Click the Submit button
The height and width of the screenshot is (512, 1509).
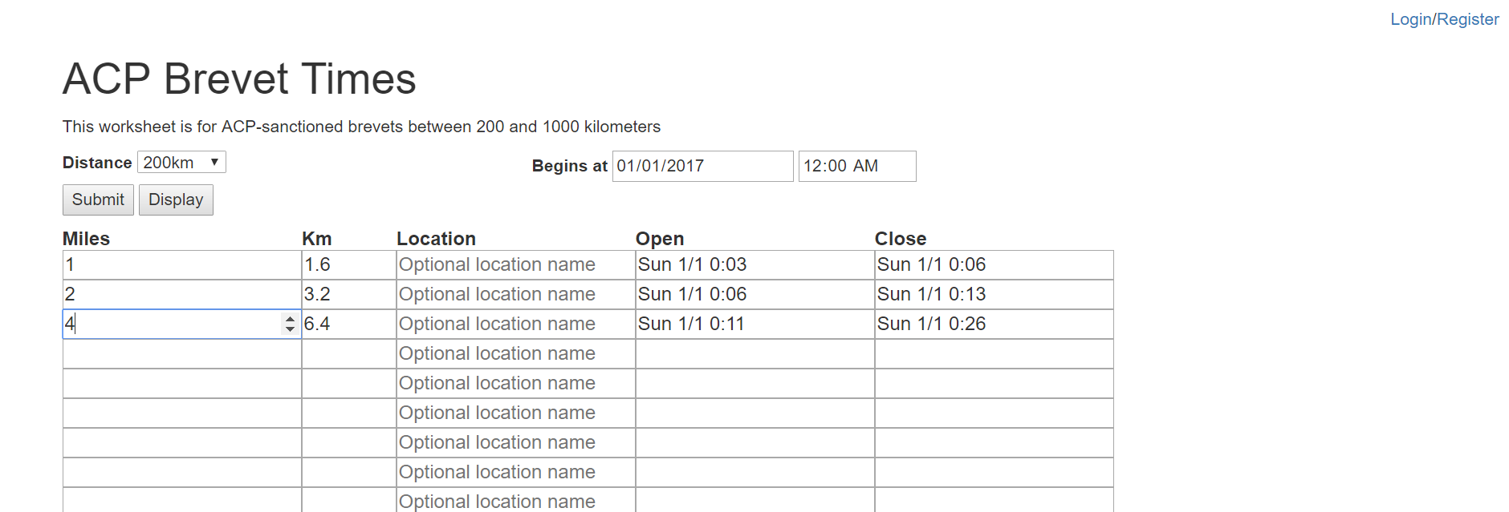pyautogui.click(x=97, y=200)
